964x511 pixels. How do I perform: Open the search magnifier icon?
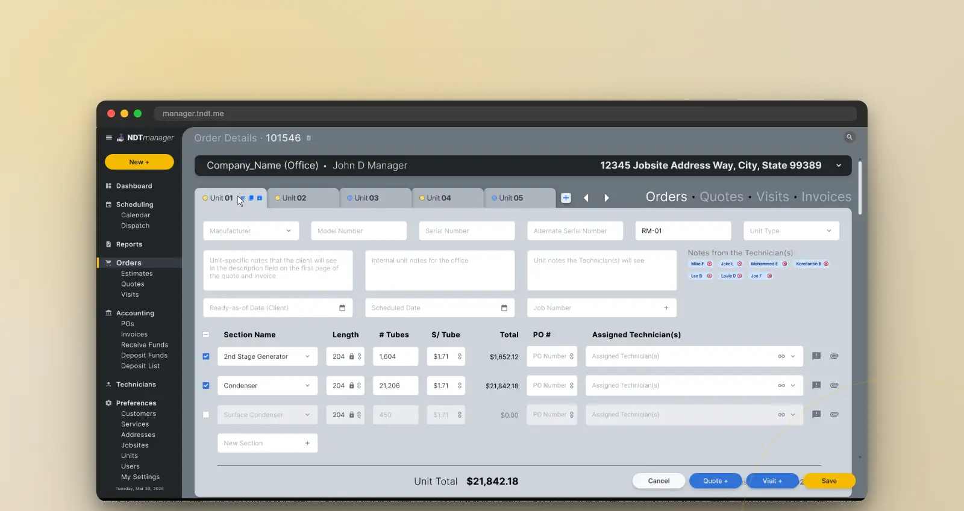pos(850,137)
